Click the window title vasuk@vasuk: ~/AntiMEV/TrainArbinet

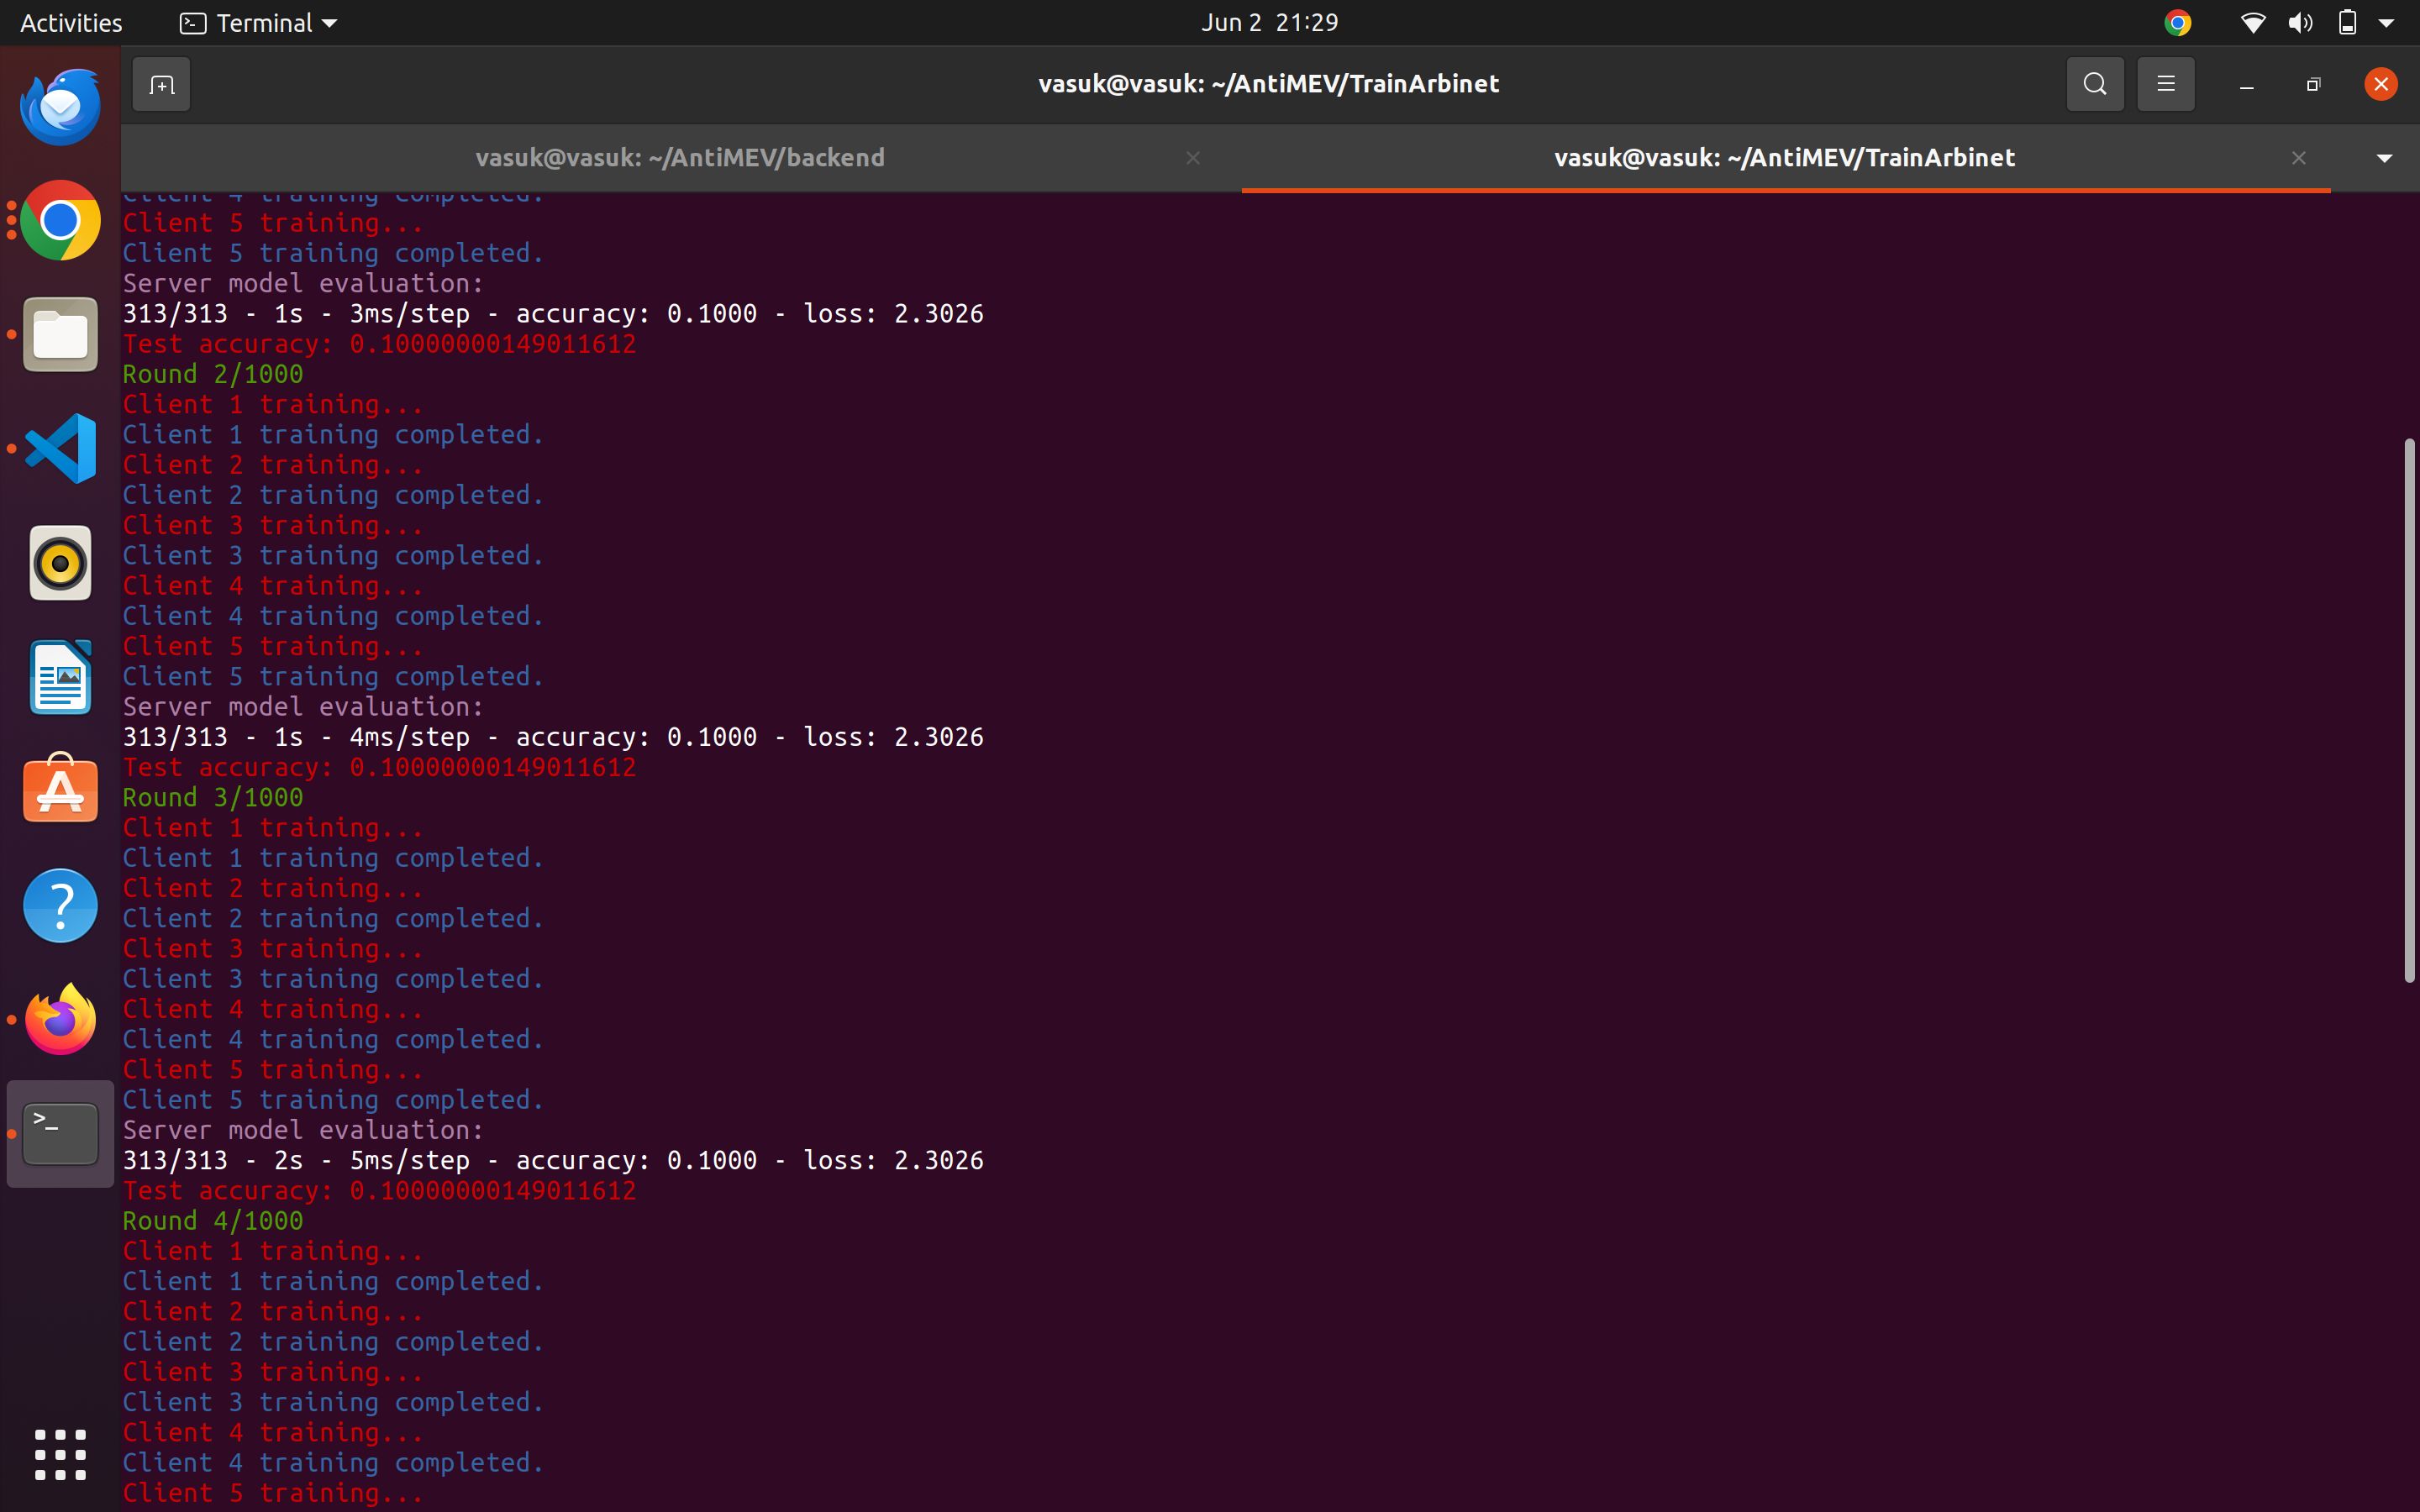tap(1268, 84)
